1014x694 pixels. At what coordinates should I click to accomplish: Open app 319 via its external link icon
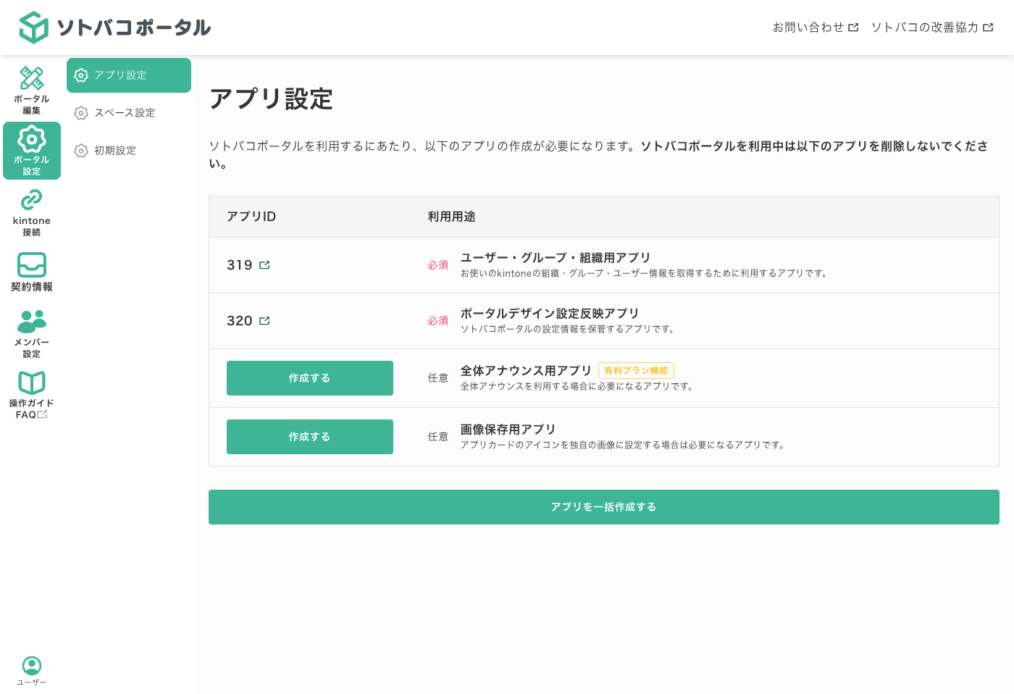264,265
